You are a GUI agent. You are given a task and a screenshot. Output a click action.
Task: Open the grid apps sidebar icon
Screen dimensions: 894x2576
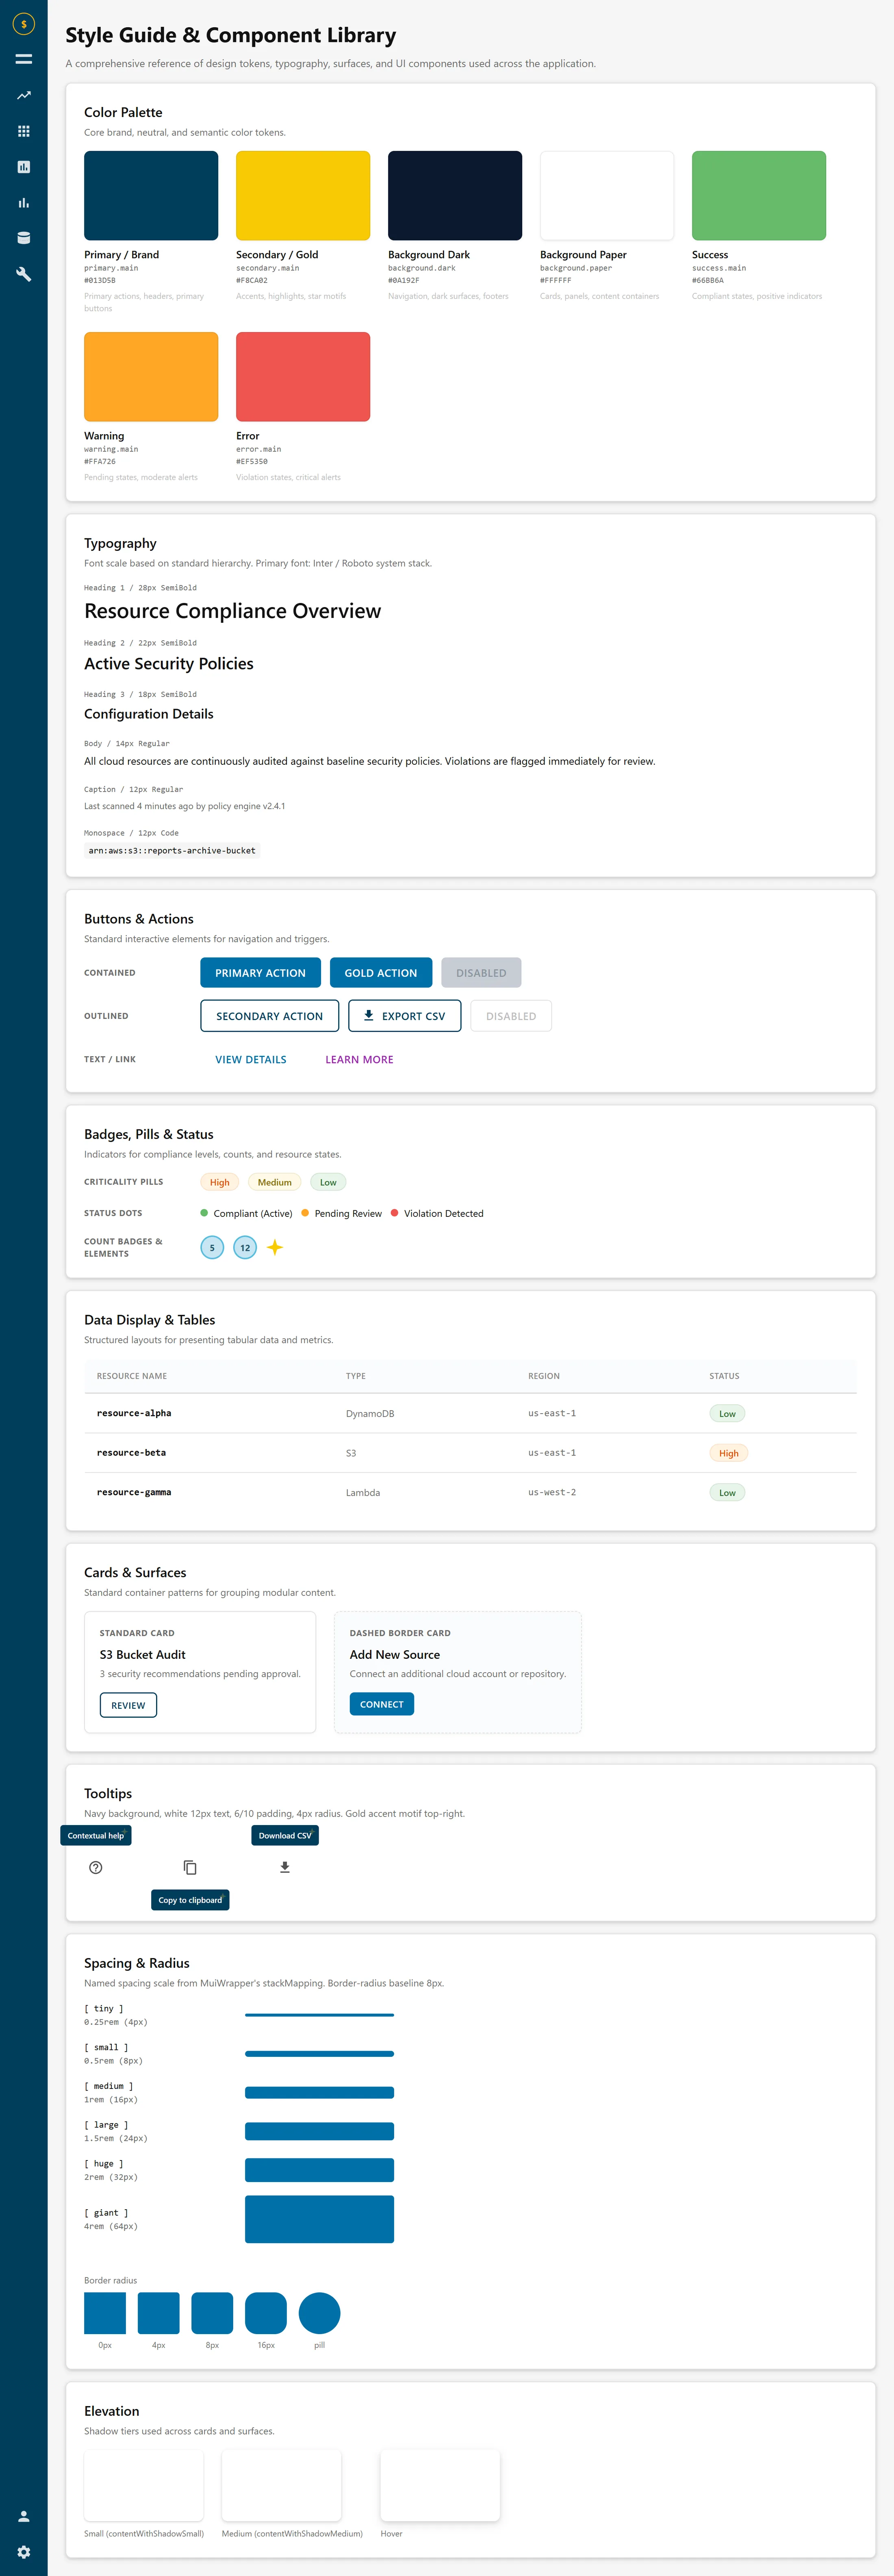pos(23,131)
